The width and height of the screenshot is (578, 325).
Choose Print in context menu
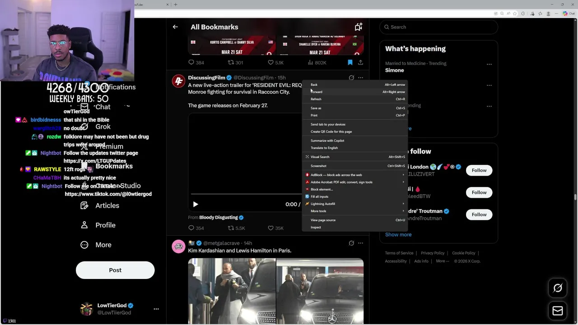[354, 115]
